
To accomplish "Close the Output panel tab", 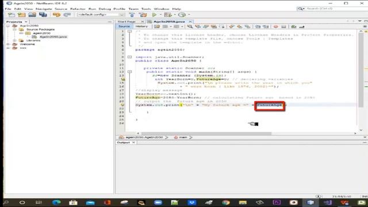I will pyautogui.click(x=133, y=143).
